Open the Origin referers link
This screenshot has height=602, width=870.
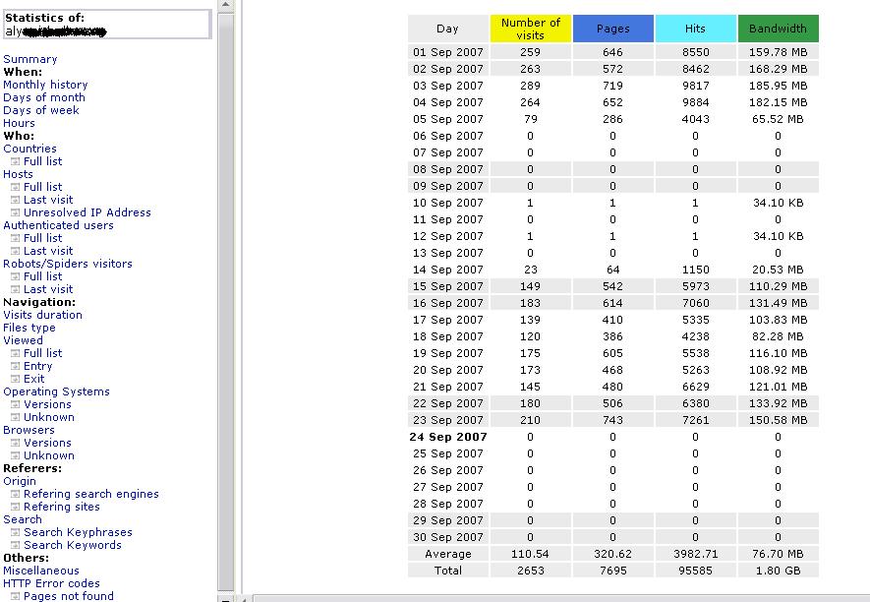20,480
